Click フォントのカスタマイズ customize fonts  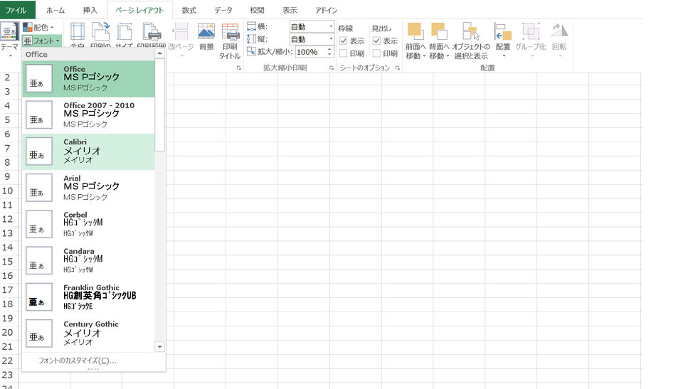pyautogui.click(x=77, y=361)
